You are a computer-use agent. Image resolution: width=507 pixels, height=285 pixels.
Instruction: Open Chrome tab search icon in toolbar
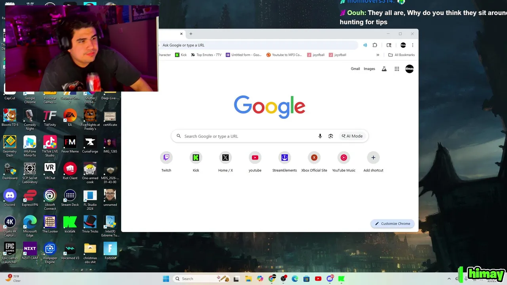click(389, 45)
